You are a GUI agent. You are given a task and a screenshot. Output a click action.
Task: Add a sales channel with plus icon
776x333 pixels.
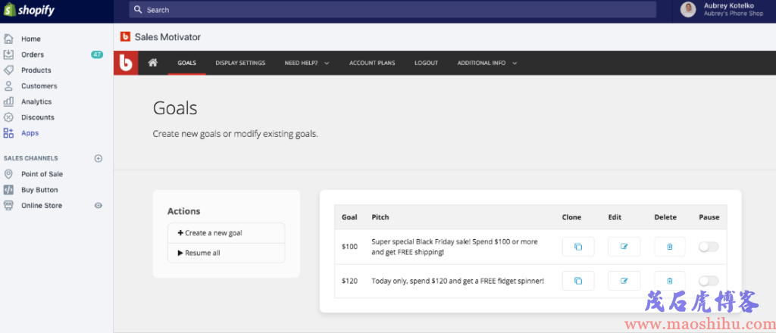pyautogui.click(x=98, y=159)
